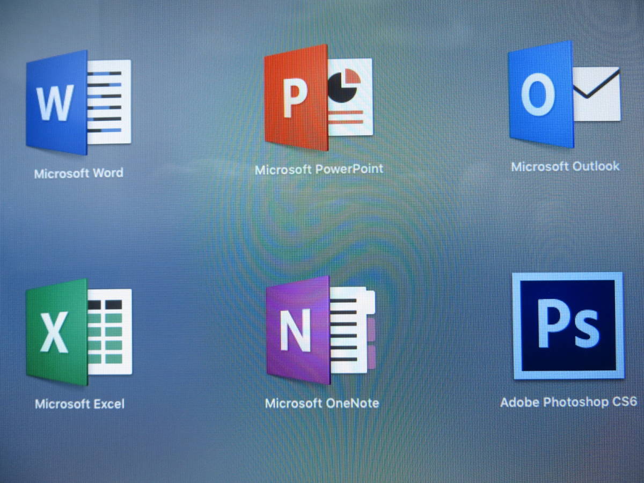The width and height of the screenshot is (644, 483).
Task: Select the "Microsoft Word" text label
Action: (x=78, y=173)
